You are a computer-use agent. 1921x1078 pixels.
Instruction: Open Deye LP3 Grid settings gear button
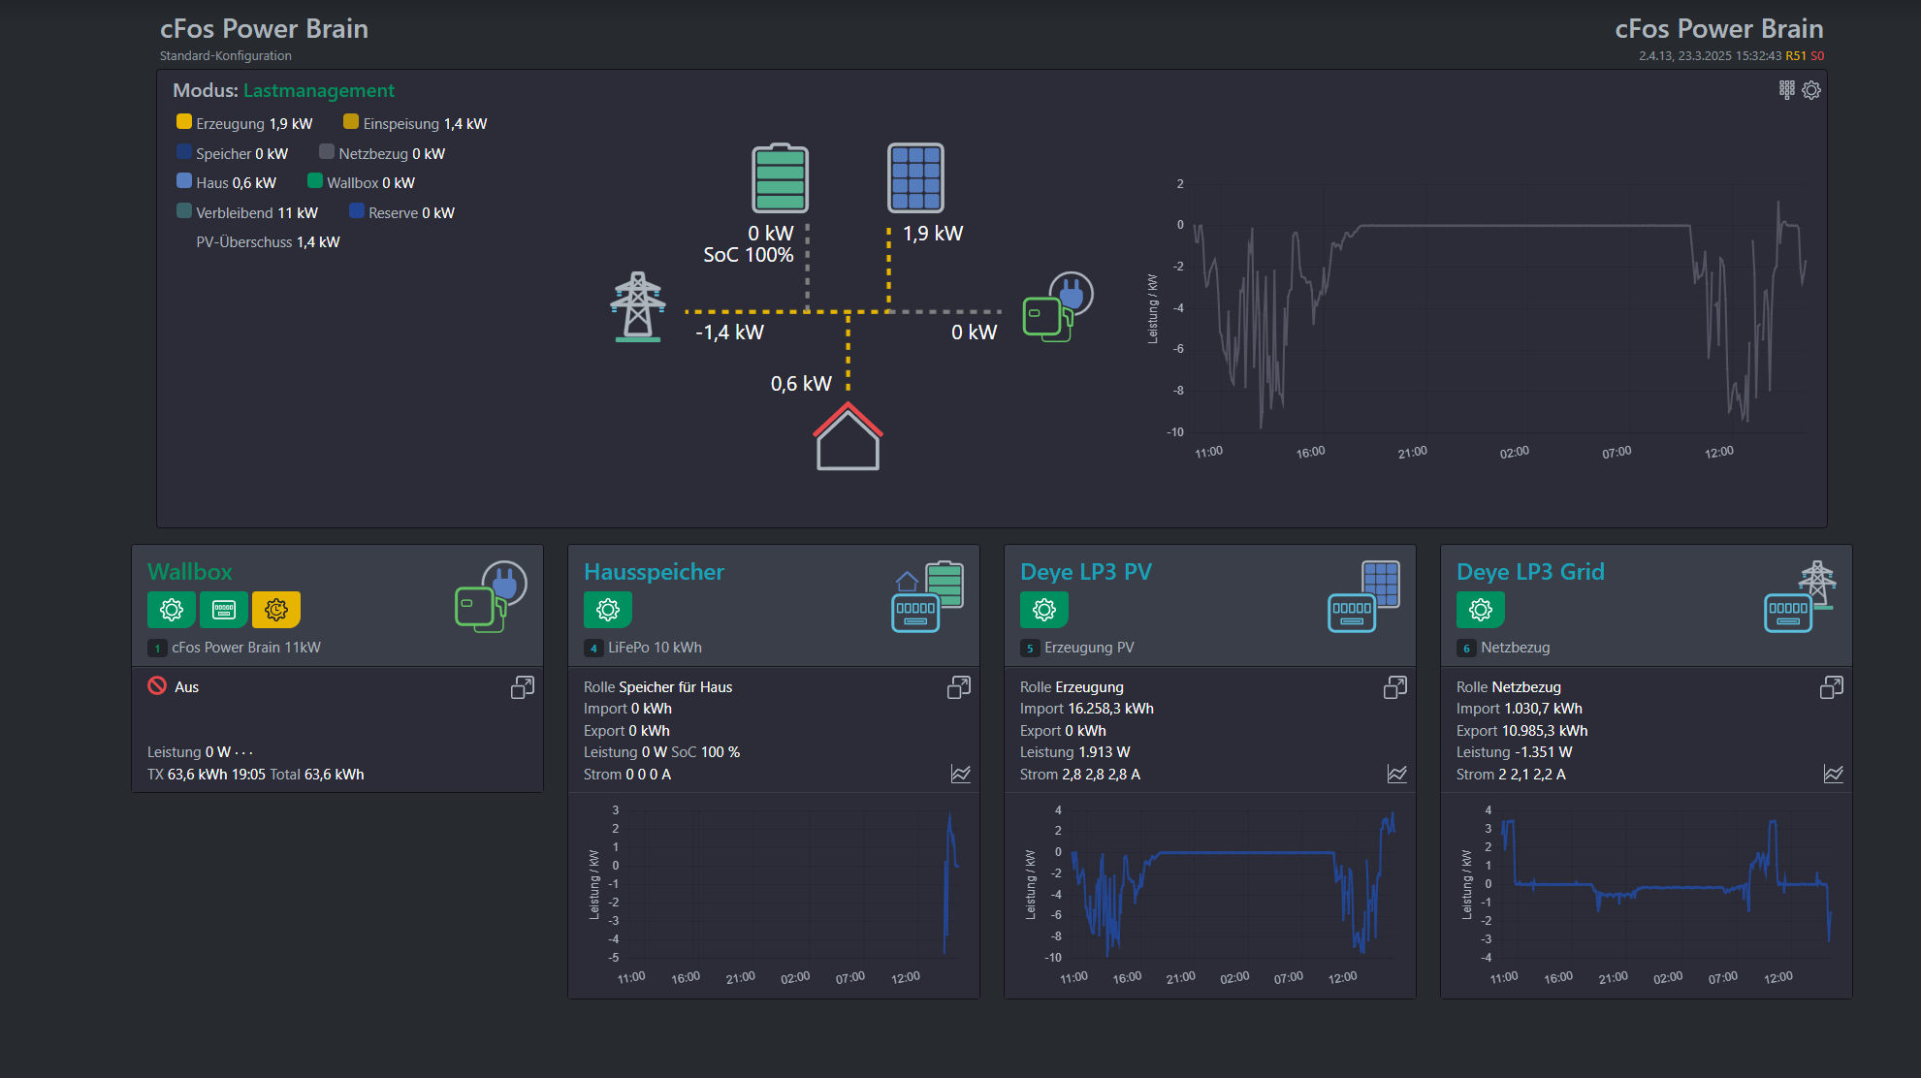(1481, 610)
